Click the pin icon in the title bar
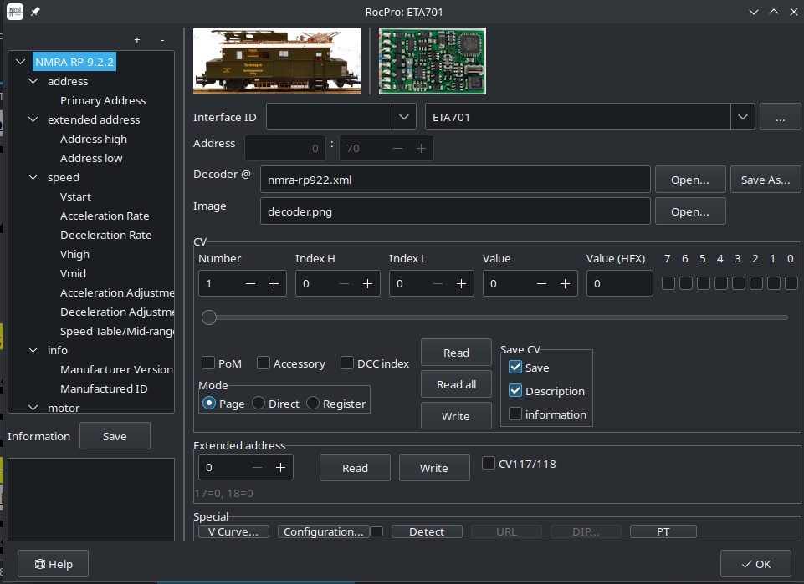The image size is (804, 584). [x=34, y=13]
